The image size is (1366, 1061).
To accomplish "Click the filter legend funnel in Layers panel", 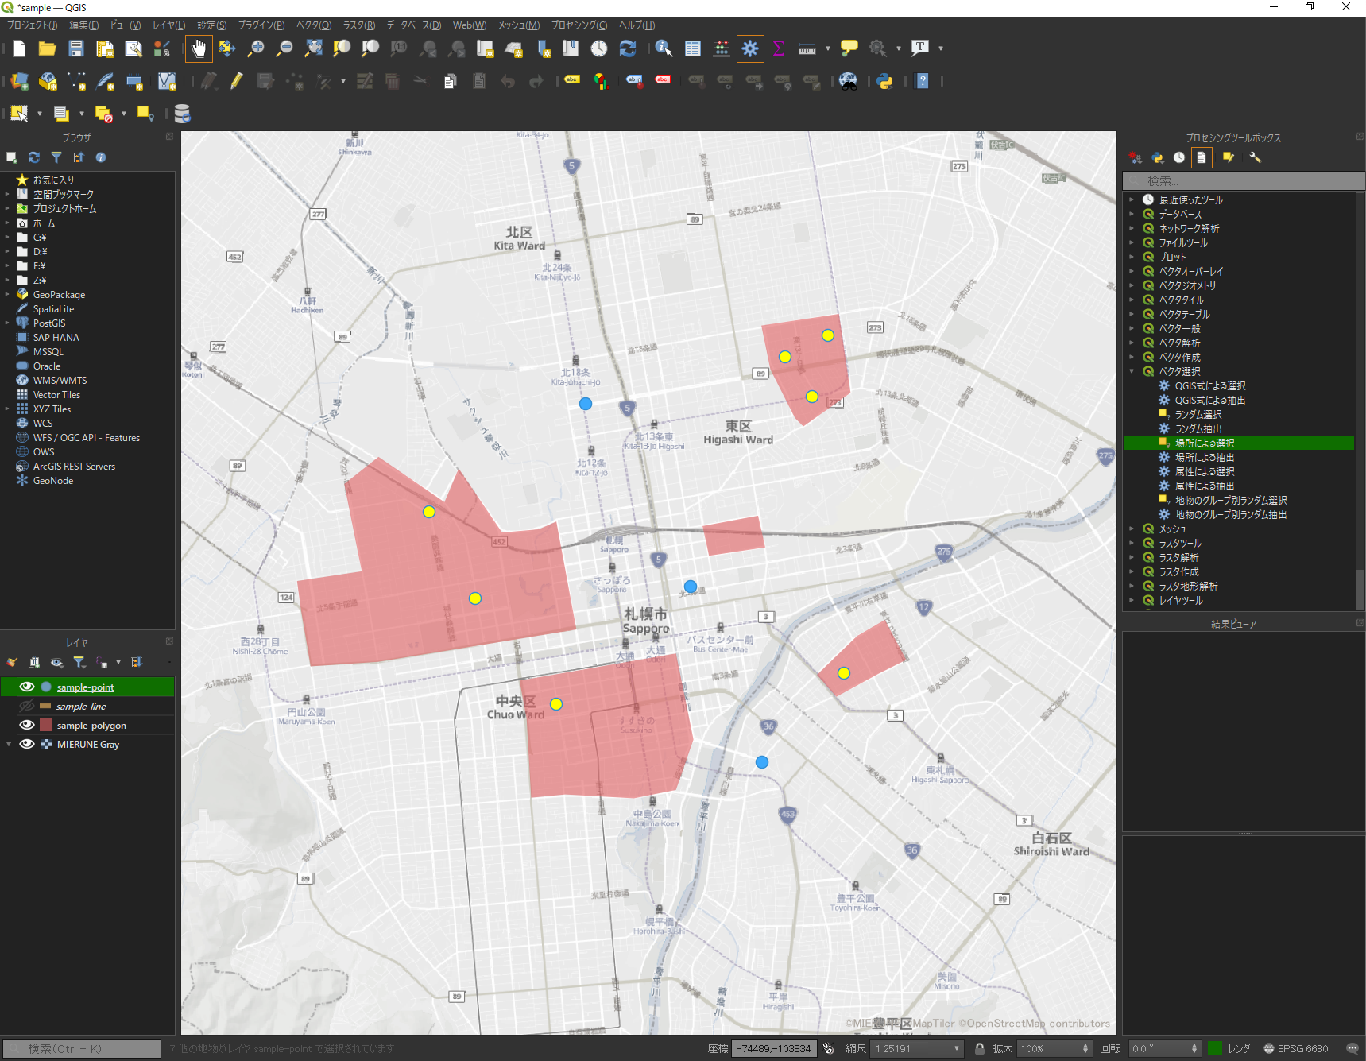I will [x=79, y=662].
